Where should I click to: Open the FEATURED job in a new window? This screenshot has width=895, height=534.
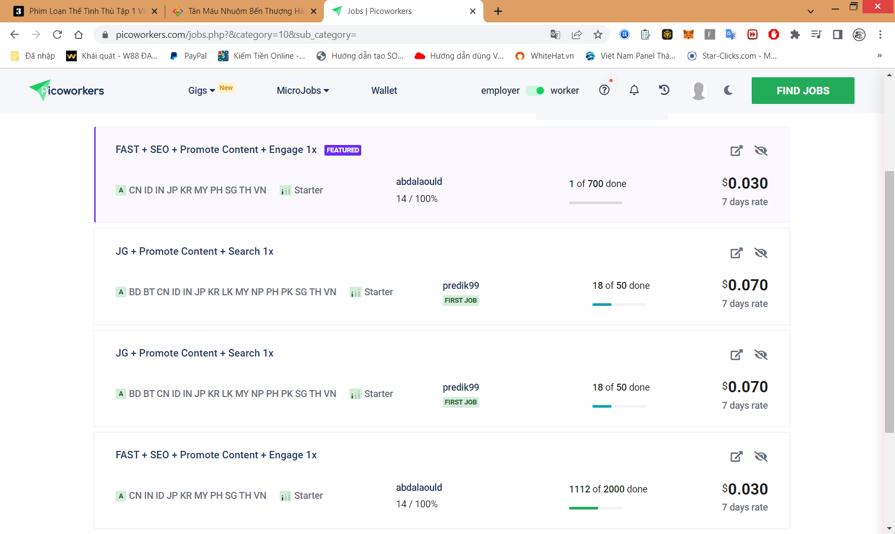coord(736,150)
